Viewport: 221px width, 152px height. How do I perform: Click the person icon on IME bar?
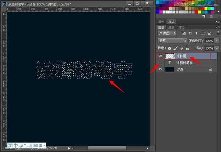31,145
